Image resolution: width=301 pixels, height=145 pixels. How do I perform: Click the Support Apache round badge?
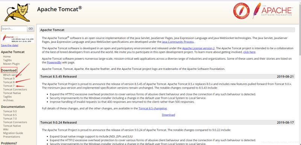coord(241,11)
